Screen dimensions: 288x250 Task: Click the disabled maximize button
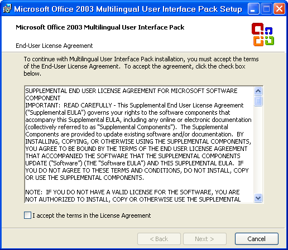click(x=266, y=9)
